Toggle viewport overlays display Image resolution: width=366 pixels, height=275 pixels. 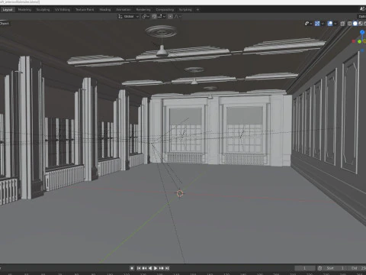330,24
